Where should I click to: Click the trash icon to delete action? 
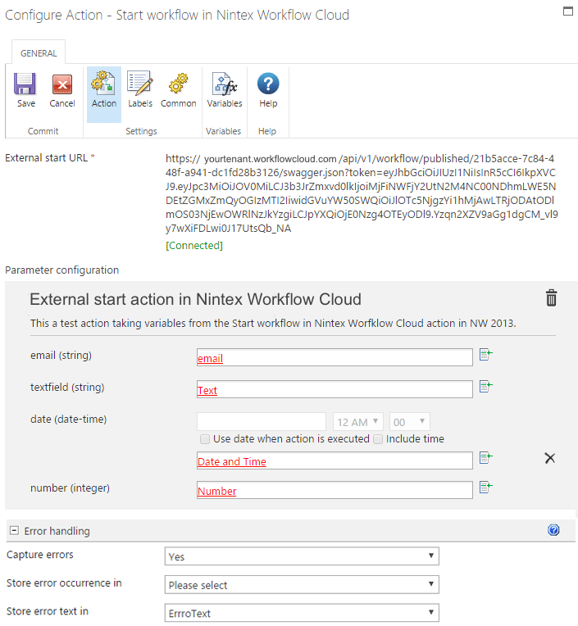click(552, 297)
